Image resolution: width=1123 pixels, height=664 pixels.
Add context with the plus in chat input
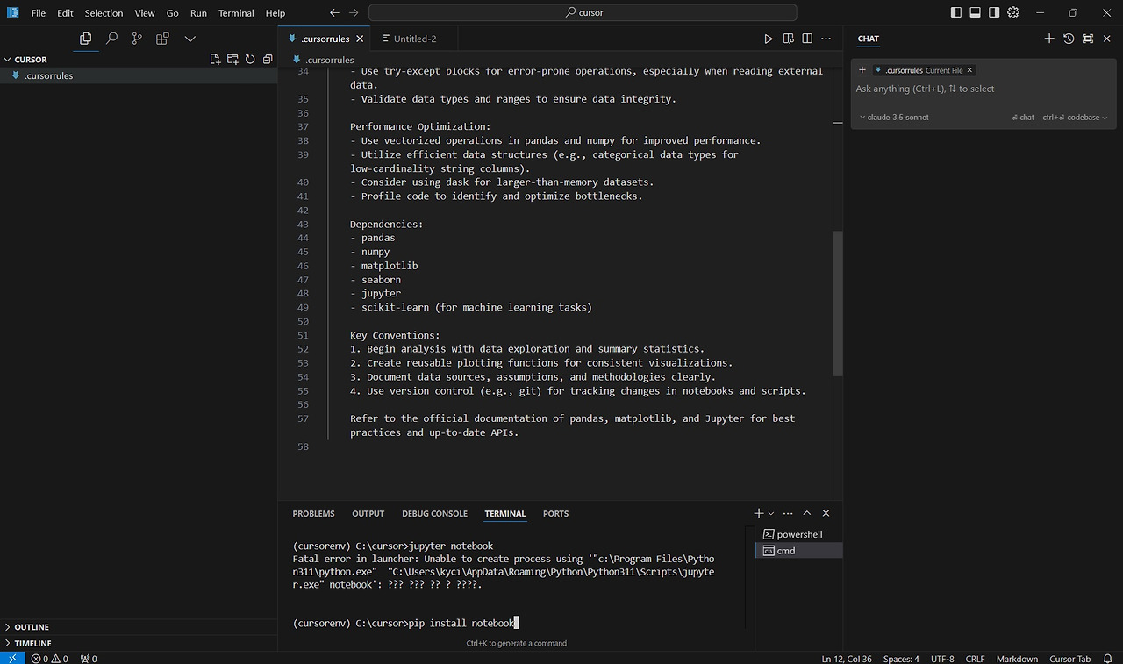click(x=862, y=70)
